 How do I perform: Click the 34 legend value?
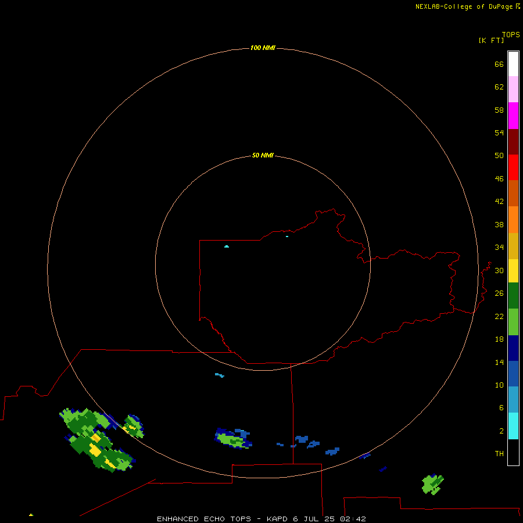(499, 247)
